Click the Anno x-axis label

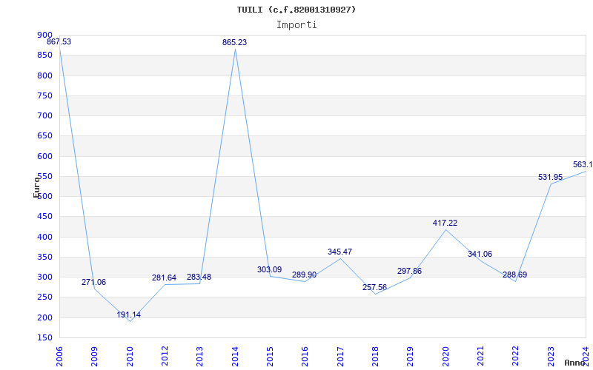pos(575,363)
